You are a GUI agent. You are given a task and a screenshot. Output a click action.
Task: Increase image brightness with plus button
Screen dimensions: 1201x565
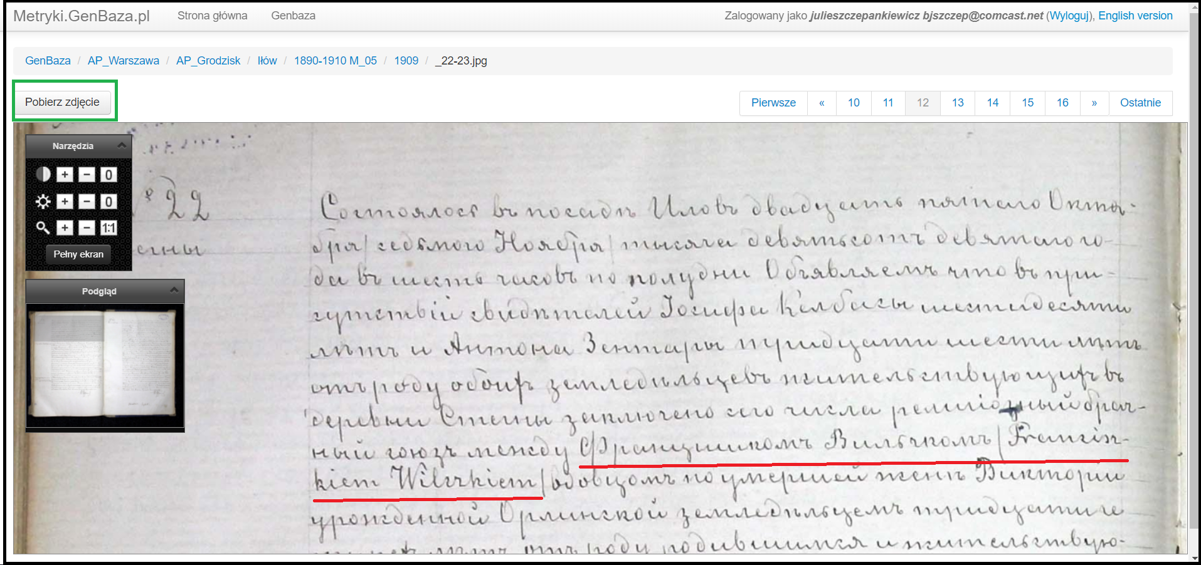[x=65, y=202]
